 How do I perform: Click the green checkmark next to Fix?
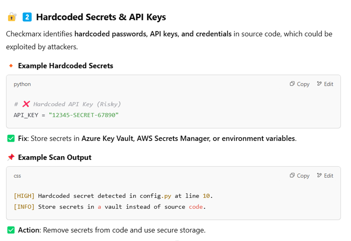point(11,139)
